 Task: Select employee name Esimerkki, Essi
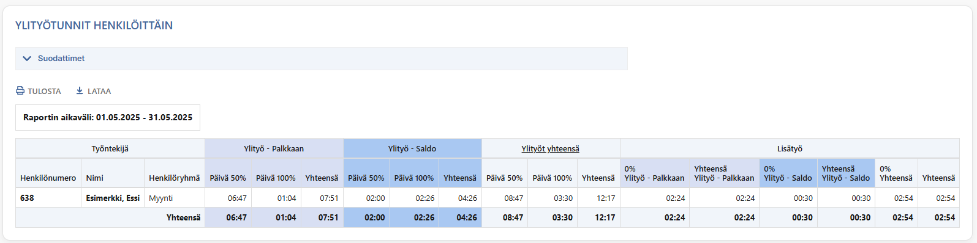113,198
